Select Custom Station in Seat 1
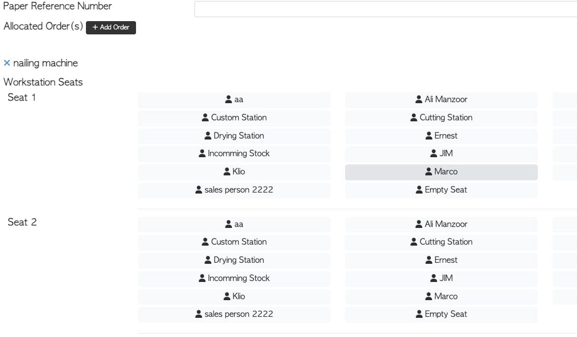 234,118
